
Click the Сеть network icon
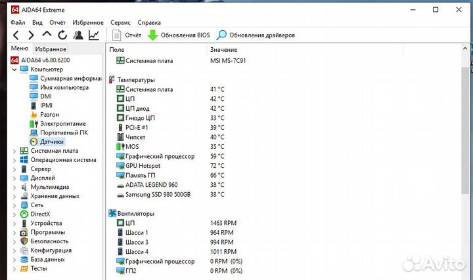[24, 205]
